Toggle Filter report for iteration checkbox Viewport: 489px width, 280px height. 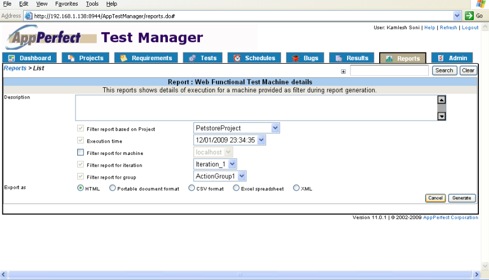click(x=81, y=164)
